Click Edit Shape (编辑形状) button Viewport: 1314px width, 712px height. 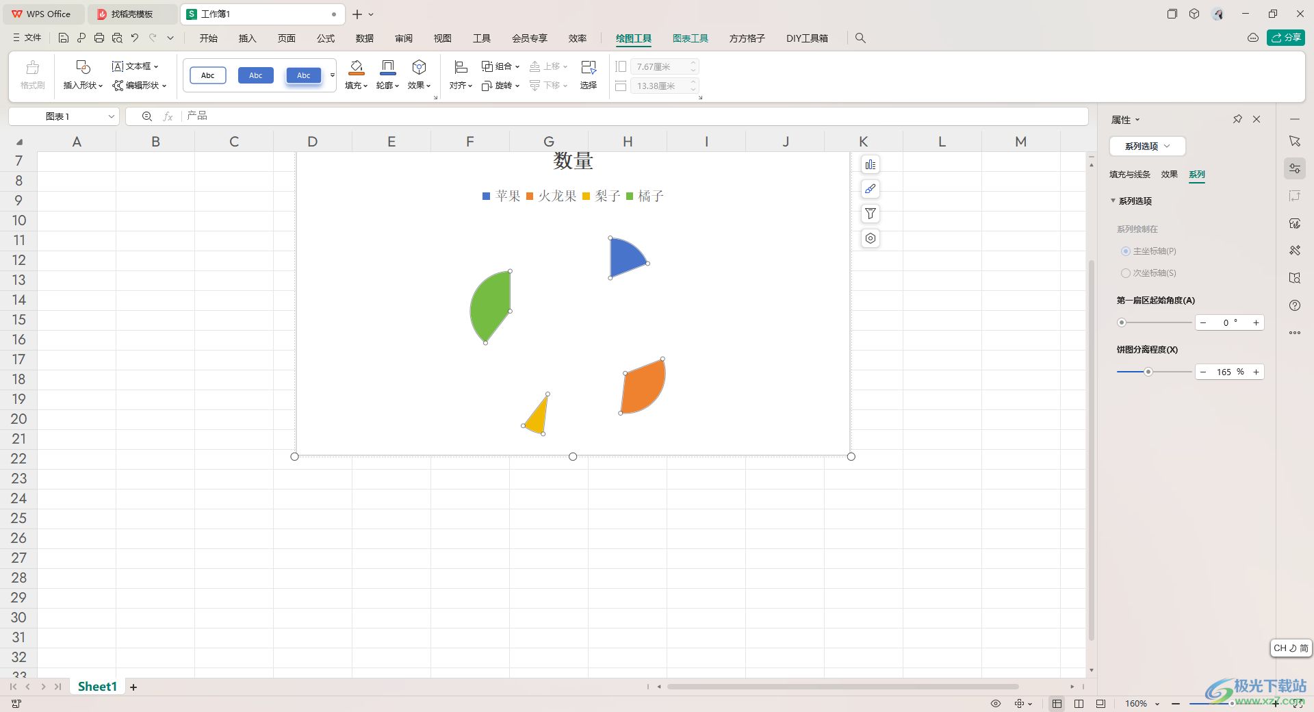(140, 86)
